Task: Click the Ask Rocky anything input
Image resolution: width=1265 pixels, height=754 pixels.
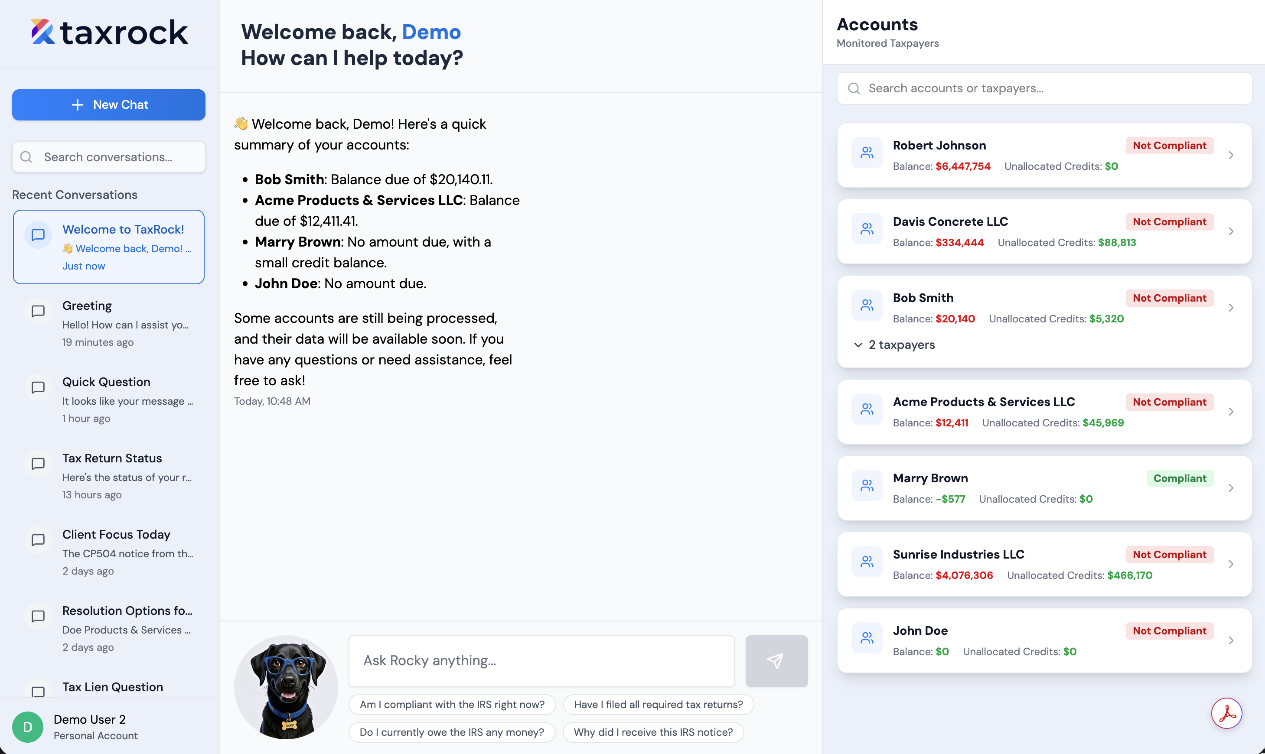Action: click(542, 661)
